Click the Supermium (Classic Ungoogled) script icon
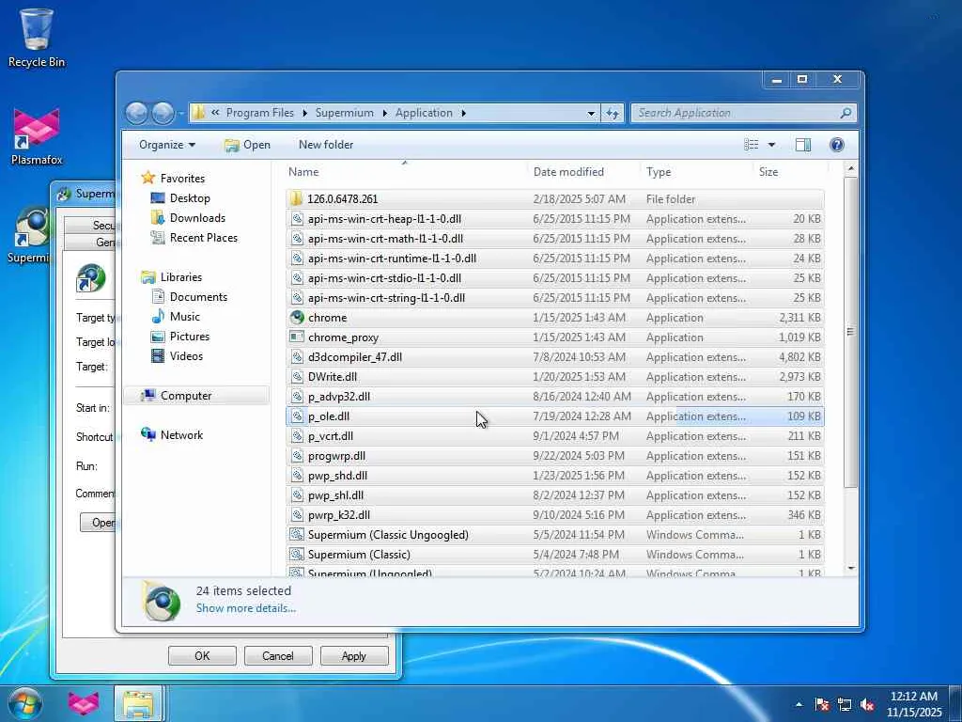Image resolution: width=962 pixels, height=722 pixels. click(297, 535)
